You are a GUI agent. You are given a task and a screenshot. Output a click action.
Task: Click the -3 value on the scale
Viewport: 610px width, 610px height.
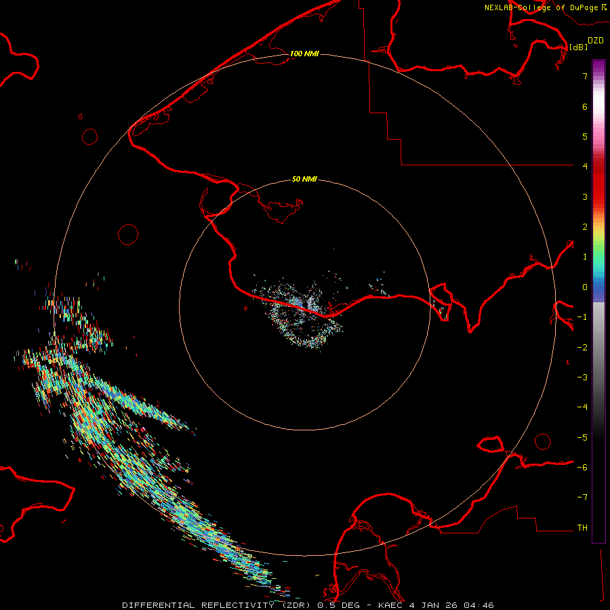[582, 378]
